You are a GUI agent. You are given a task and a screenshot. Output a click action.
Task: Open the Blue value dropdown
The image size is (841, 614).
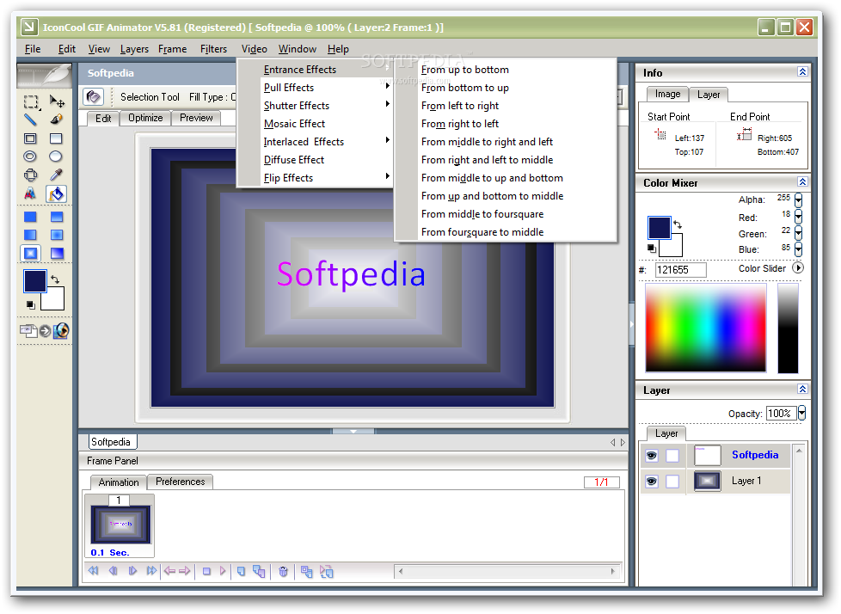[799, 249]
